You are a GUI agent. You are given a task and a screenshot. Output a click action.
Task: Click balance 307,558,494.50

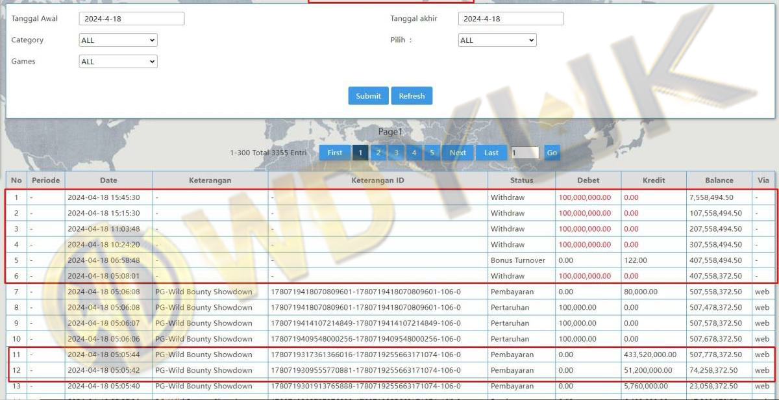[715, 245]
